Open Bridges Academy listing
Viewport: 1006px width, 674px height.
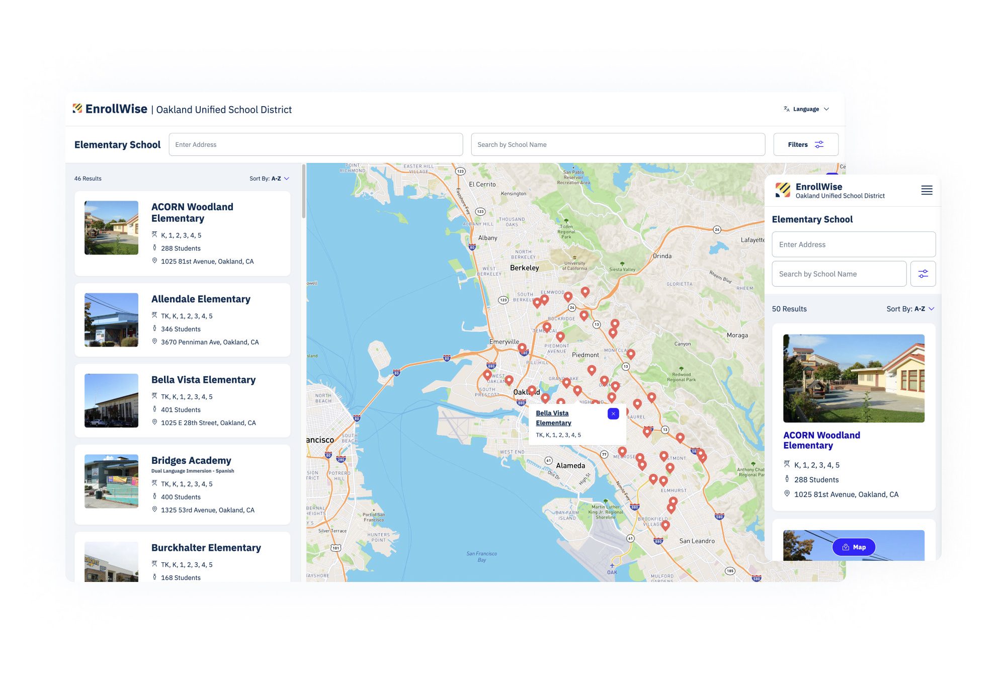coord(191,460)
